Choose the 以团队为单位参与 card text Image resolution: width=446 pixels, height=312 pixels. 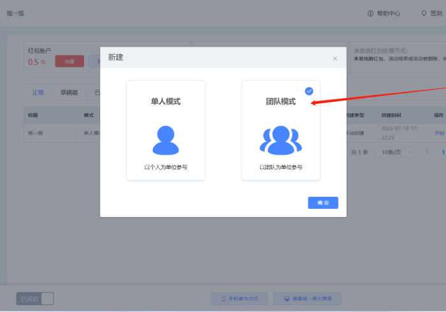280,167
